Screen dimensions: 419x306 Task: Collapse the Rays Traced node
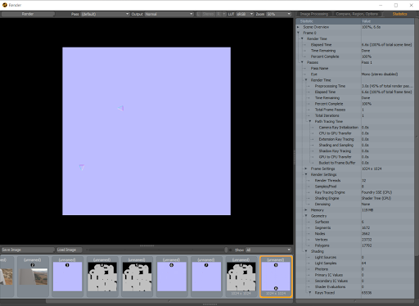(310, 293)
